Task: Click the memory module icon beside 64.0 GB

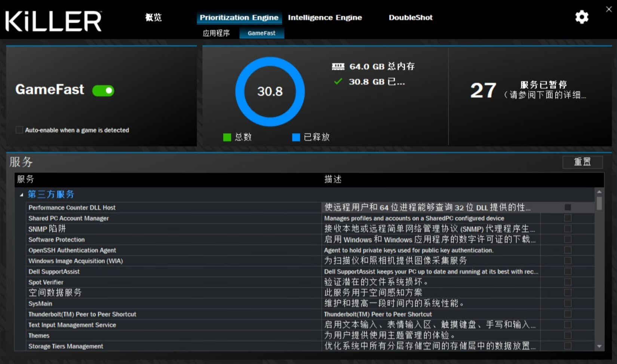Action: 338,66
